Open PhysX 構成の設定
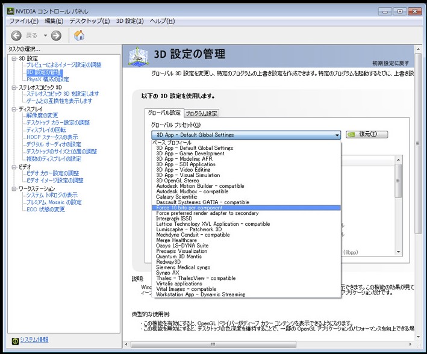The width and height of the screenshot is (427, 354). [x=48, y=79]
